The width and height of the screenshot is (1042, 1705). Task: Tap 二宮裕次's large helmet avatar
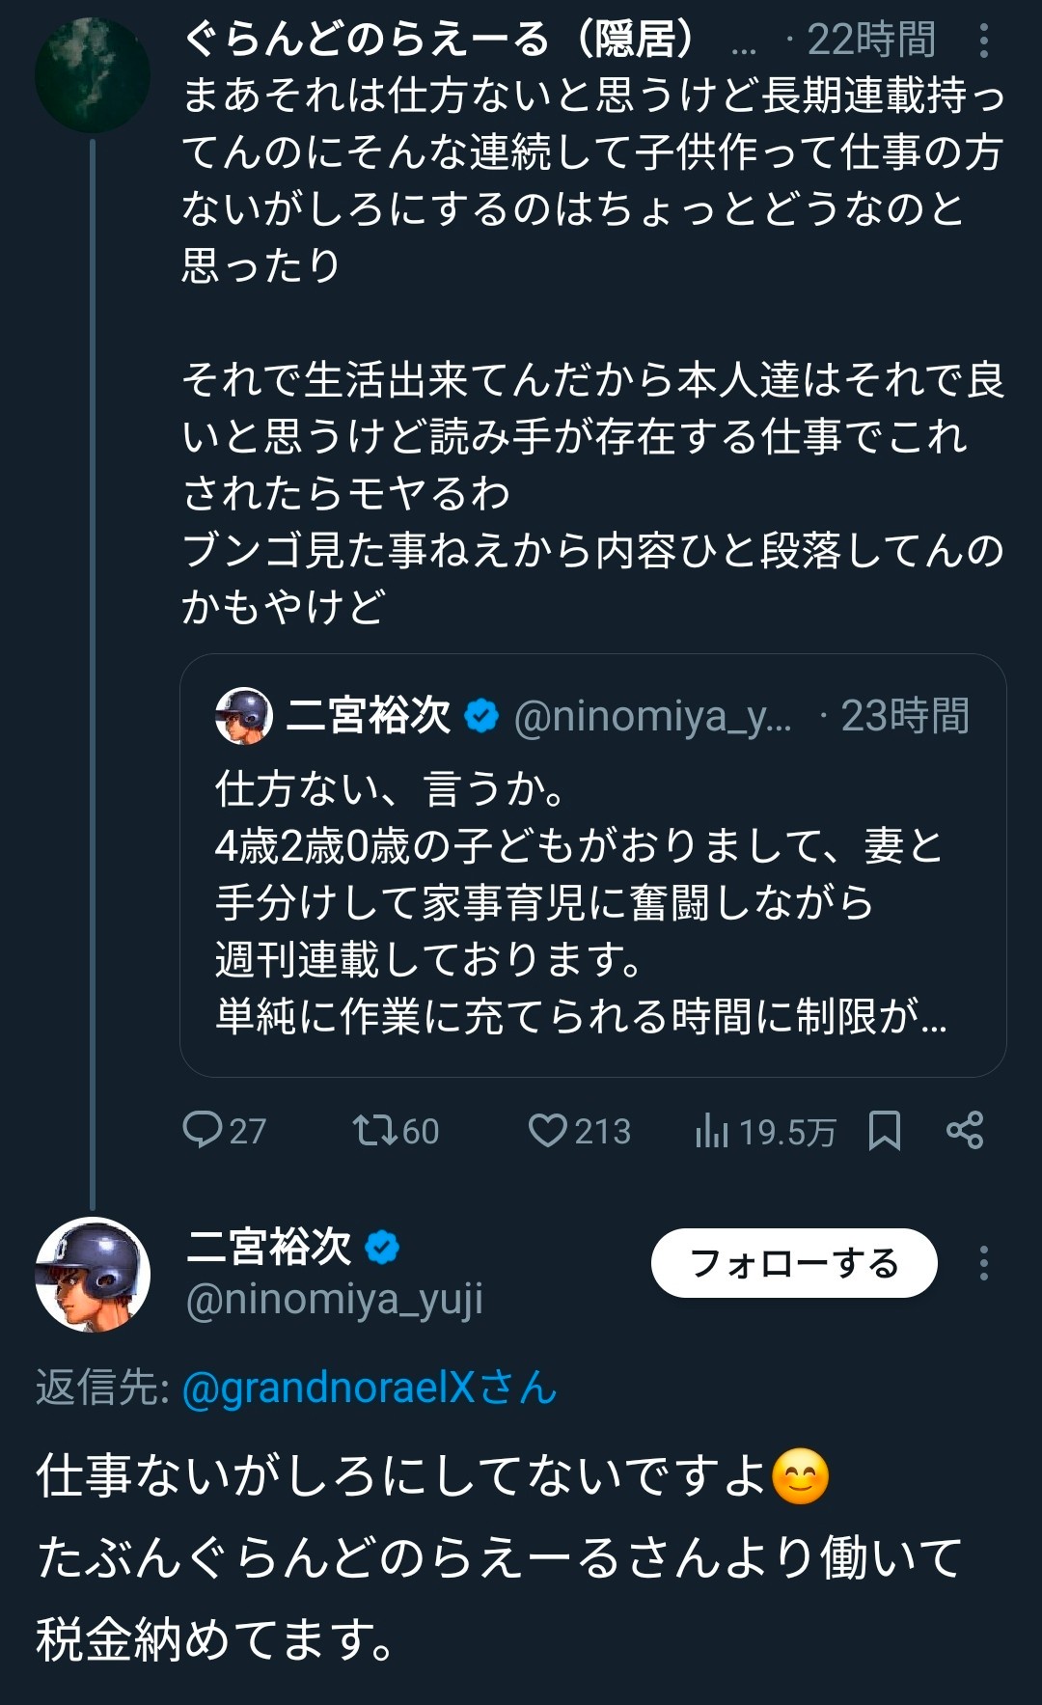point(93,1274)
